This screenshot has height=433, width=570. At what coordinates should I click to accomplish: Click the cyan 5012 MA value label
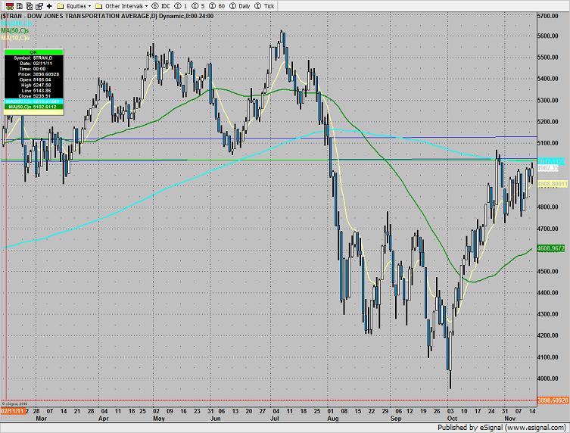coord(551,161)
